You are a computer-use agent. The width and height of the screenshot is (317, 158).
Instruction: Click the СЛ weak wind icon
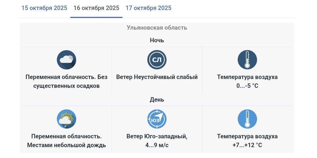[157, 60]
